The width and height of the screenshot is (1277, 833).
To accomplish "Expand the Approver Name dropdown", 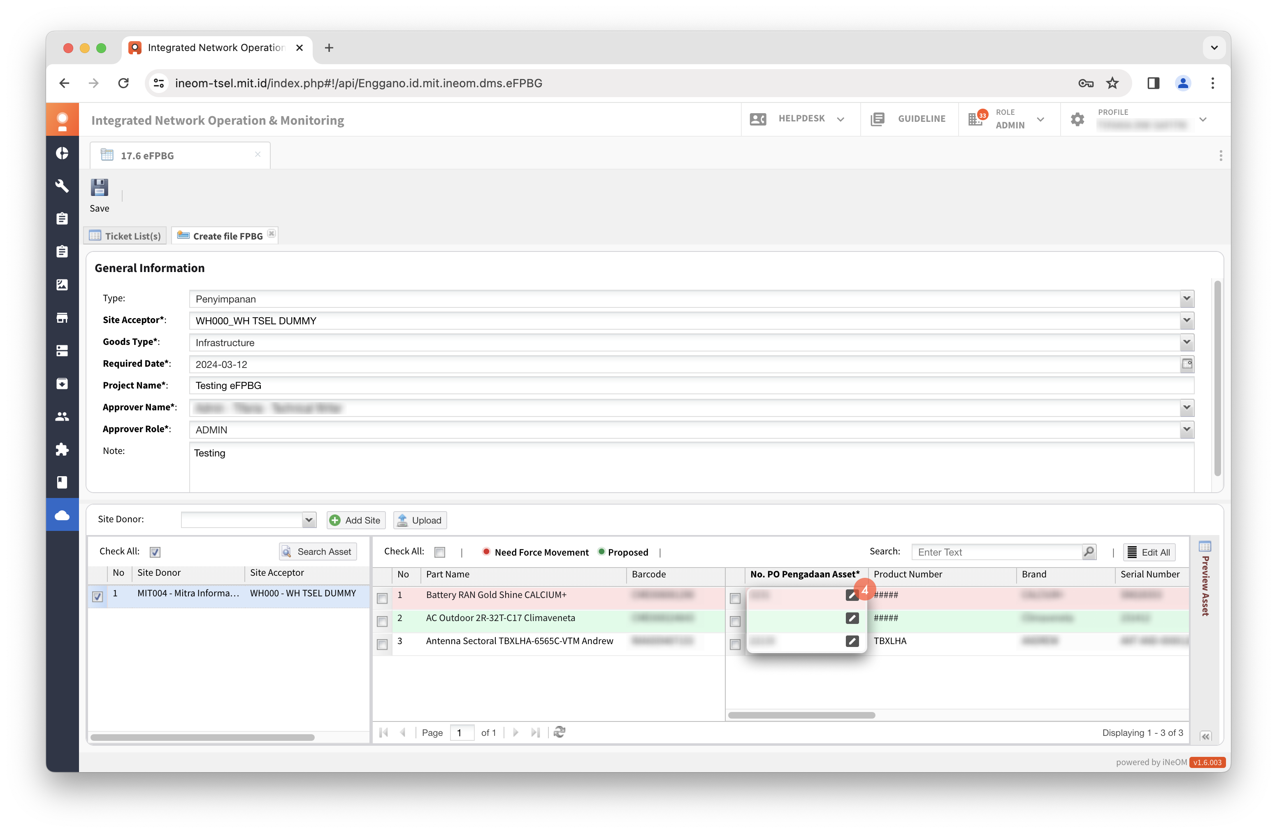I will click(x=1187, y=407).
